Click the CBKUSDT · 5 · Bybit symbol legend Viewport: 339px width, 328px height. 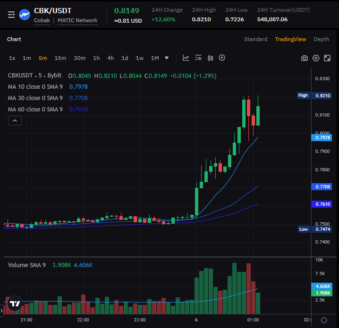click(x=34, y=76)
